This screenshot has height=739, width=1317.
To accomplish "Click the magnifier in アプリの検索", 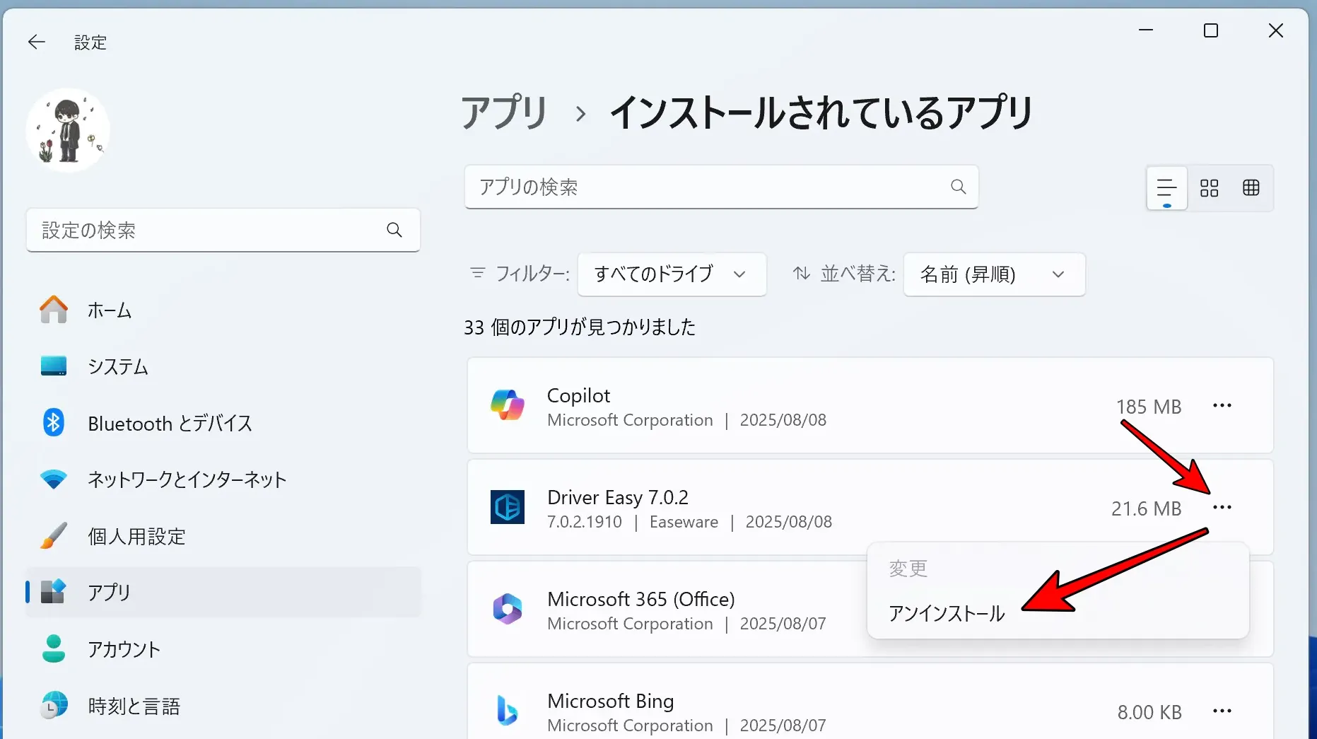I will coord(959,187).
